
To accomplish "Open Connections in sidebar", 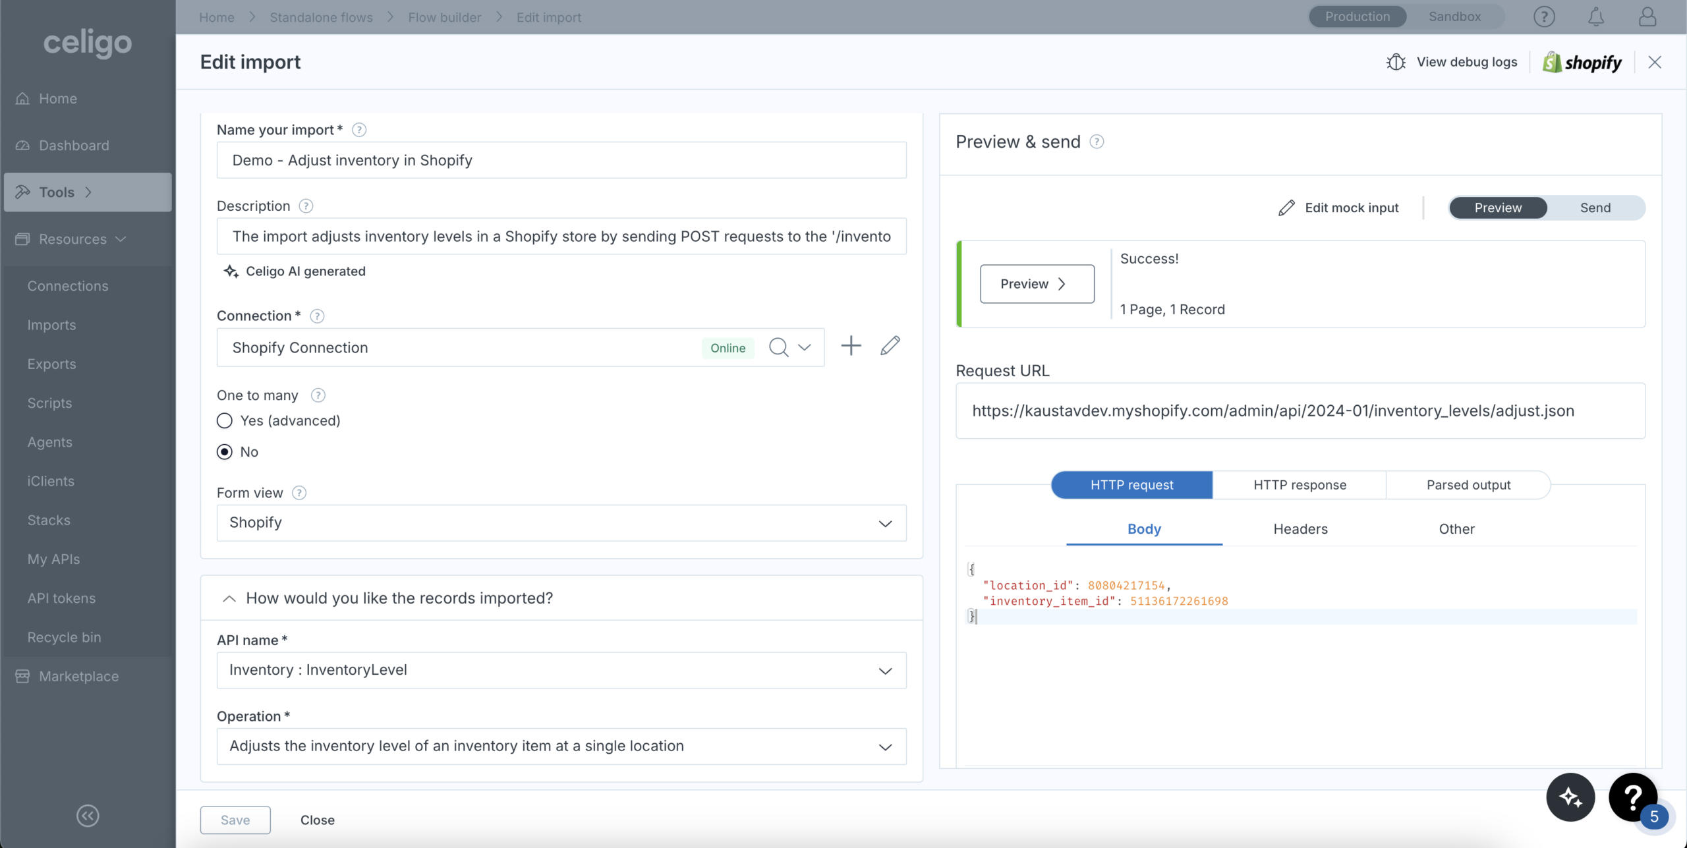I will tap(68, 286).
